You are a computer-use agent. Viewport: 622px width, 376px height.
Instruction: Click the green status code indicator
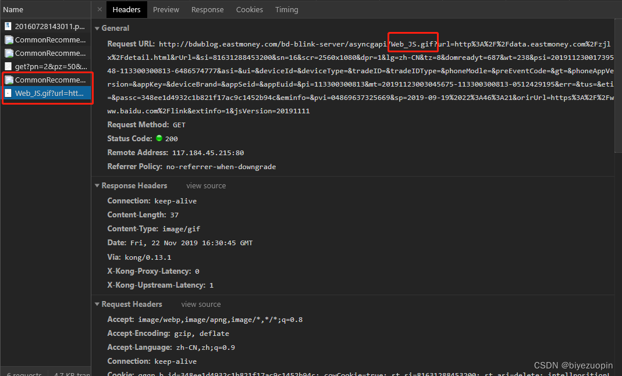[159, 138]
